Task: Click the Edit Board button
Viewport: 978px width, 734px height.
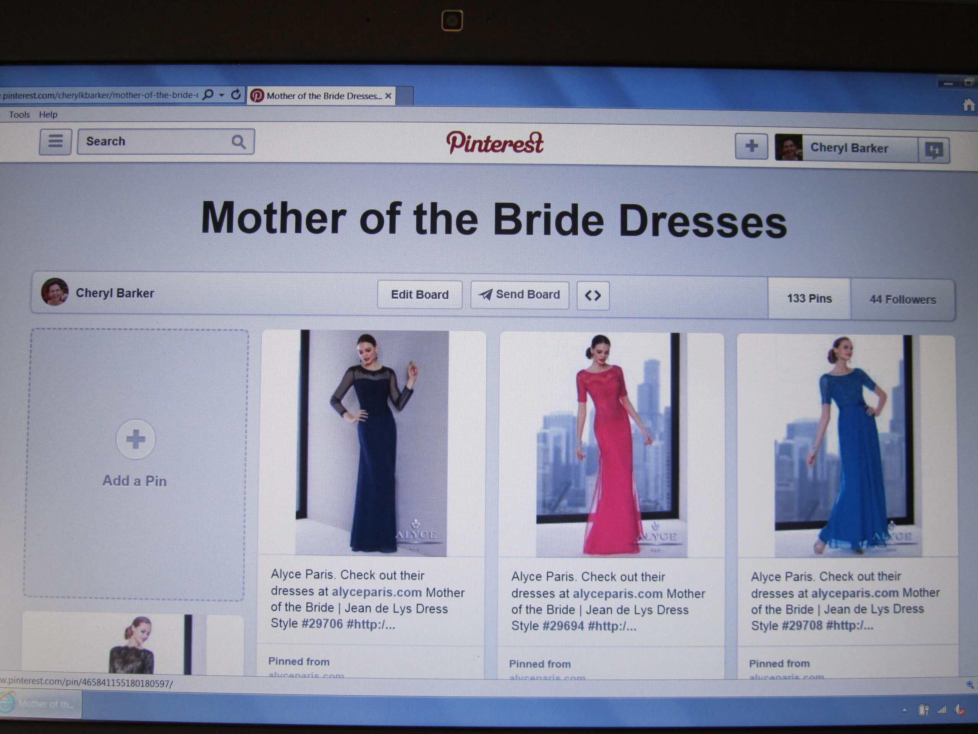Action: click(x=419, y=295)
